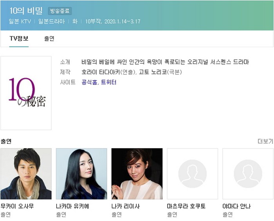Viewport: 274px width, 221px height.
Task: Open 무카이 오사무 profile photo
Action: click(26, 174)
